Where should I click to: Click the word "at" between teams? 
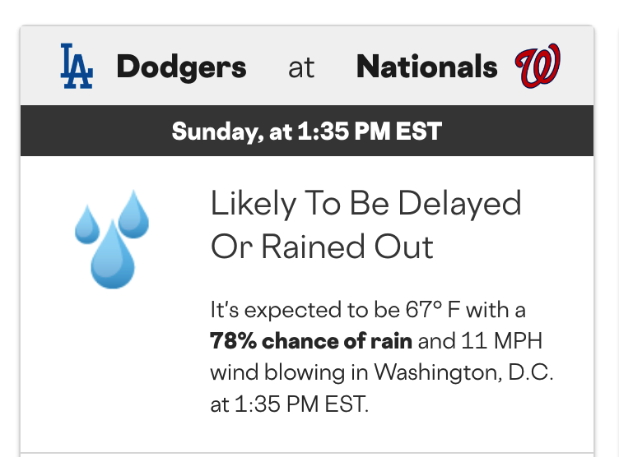(x=301, y=68)
